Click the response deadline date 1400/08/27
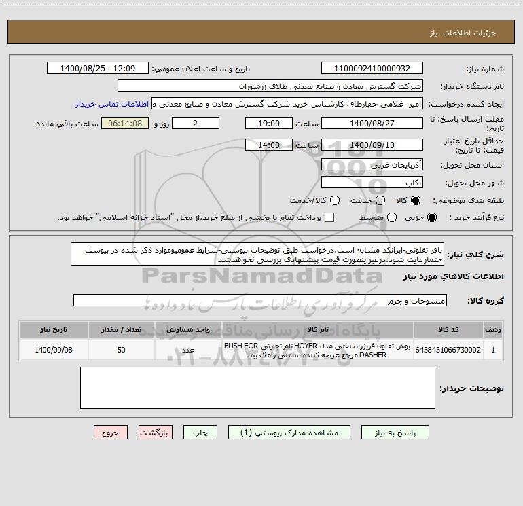This screenshot has height=506, width=523. coord(372,123)
